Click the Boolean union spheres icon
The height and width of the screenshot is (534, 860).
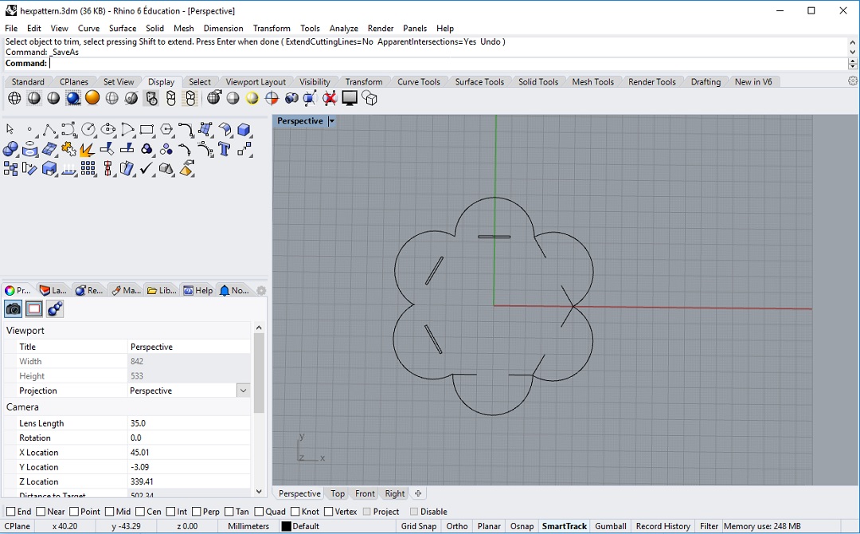(10, 149)
